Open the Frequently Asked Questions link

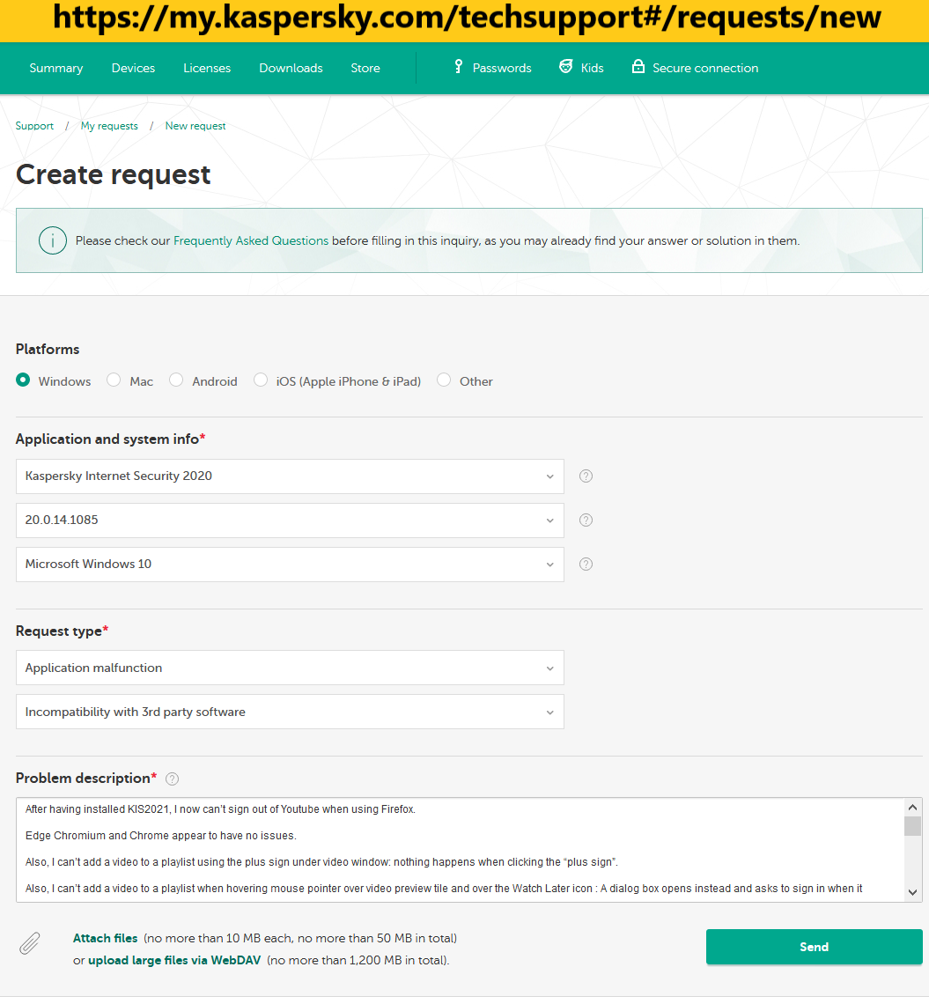point(251,240)
